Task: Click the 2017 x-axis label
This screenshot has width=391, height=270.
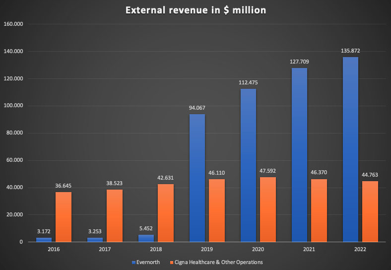Action: click(105, 249)
